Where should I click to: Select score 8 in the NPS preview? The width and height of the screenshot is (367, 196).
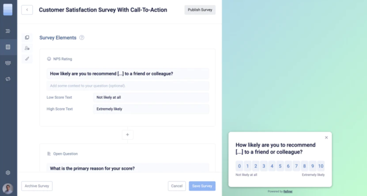[304, 166]
